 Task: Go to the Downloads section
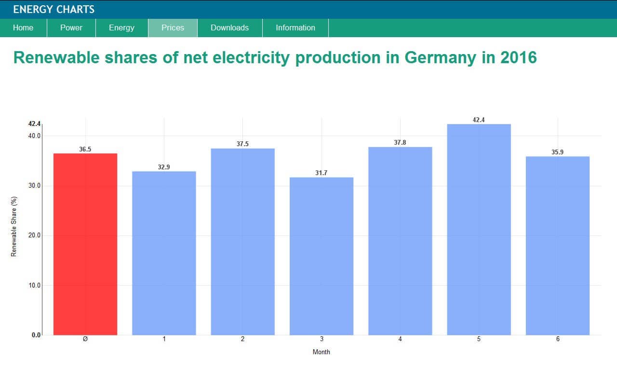point(229,28)
